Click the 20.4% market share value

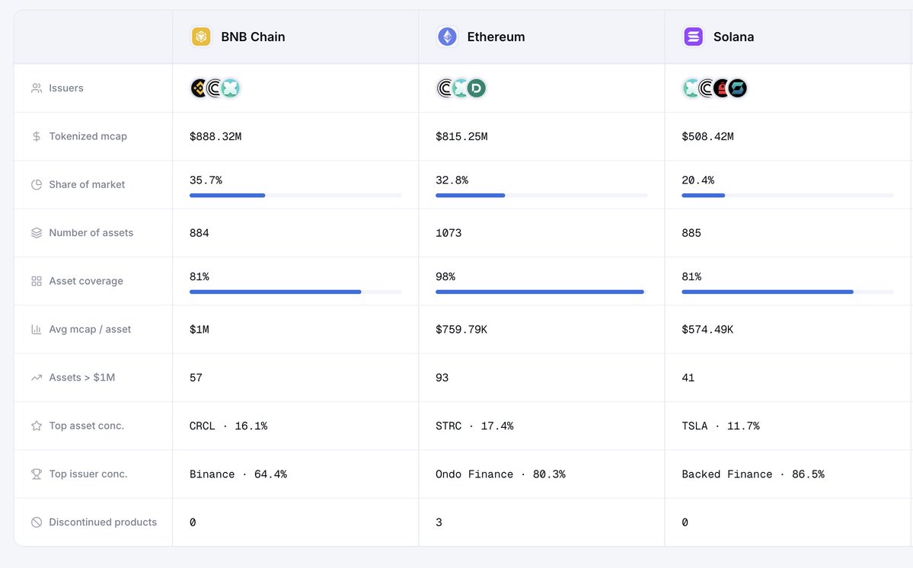tap(698, 180)
